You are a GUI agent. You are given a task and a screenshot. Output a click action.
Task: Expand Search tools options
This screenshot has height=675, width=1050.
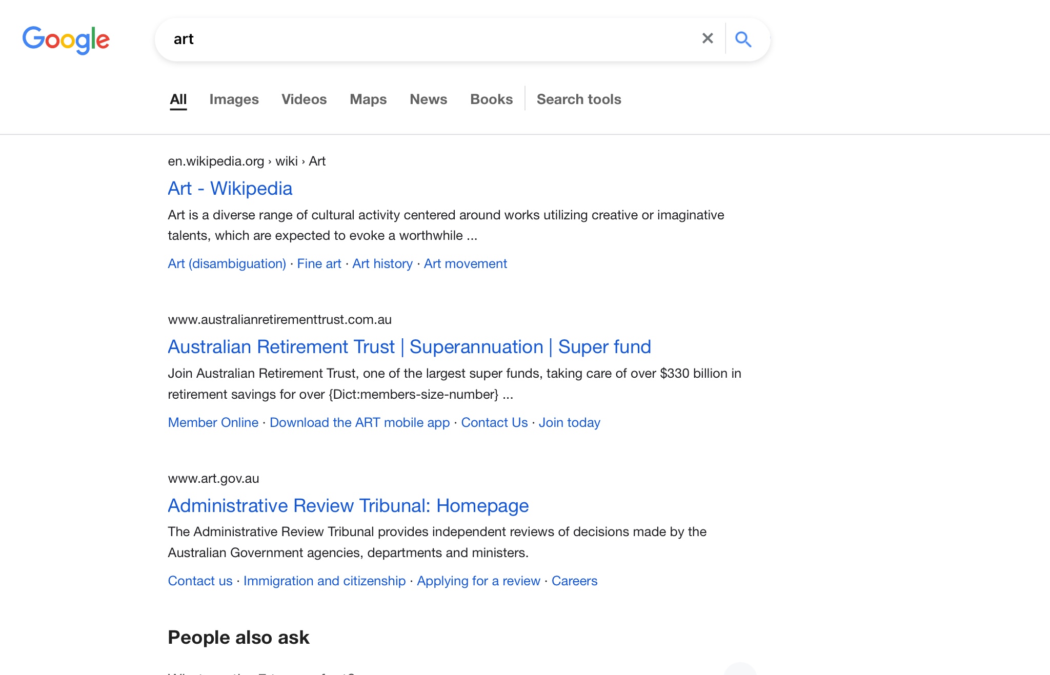[x=579, y=99]
